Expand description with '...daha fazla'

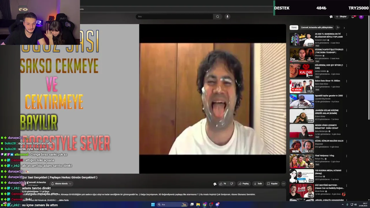click(63, 200)
